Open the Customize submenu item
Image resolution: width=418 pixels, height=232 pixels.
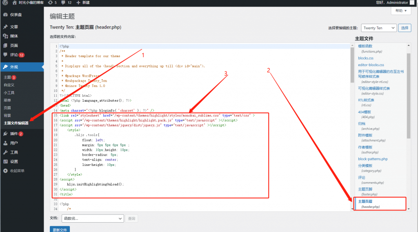coord(9,85)
